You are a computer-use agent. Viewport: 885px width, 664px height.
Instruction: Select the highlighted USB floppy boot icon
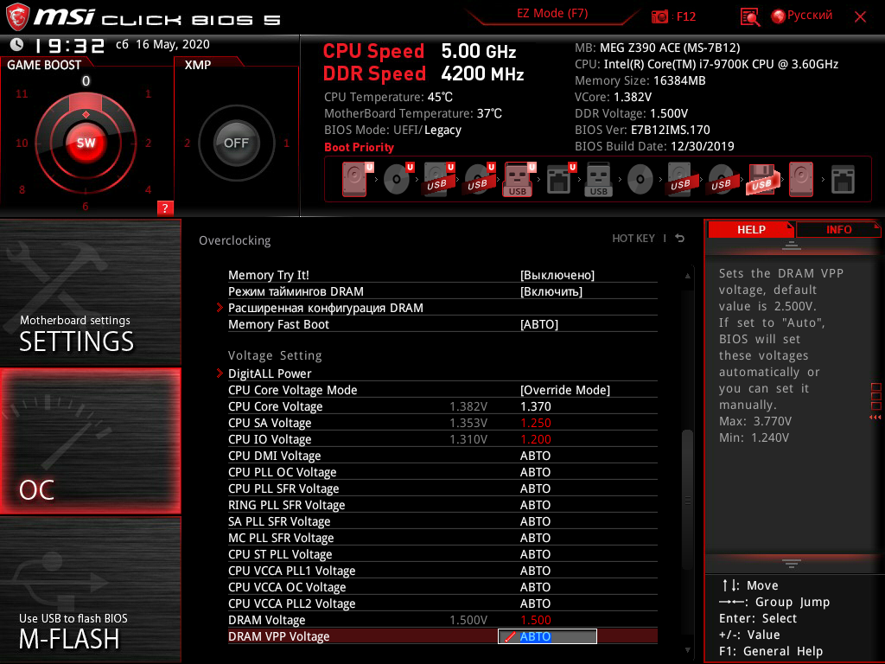coord(763,180)
